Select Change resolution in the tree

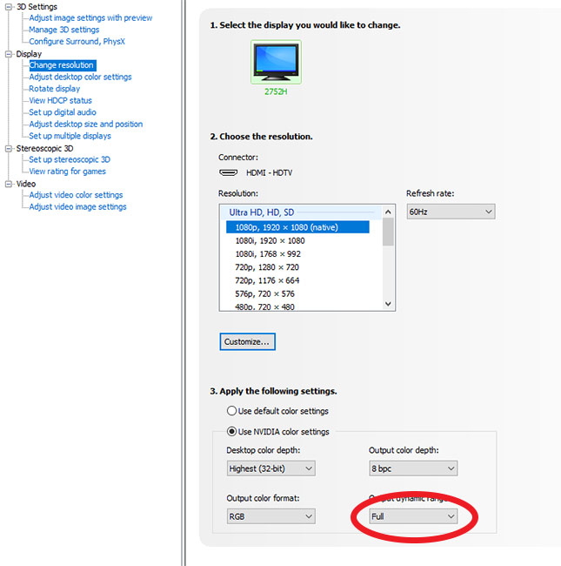click(x=63, y=65)
